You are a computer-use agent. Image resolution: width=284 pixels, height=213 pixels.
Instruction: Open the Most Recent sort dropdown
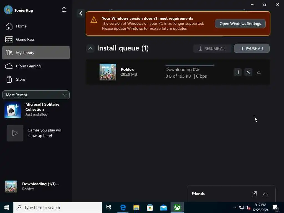coord(36,95)
